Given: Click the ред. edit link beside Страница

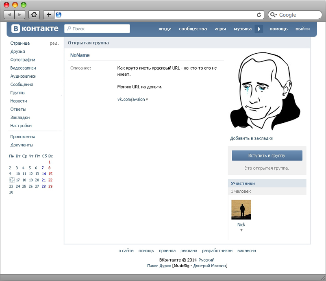Looking at the screenshot, I should click(x=54, y=43).
